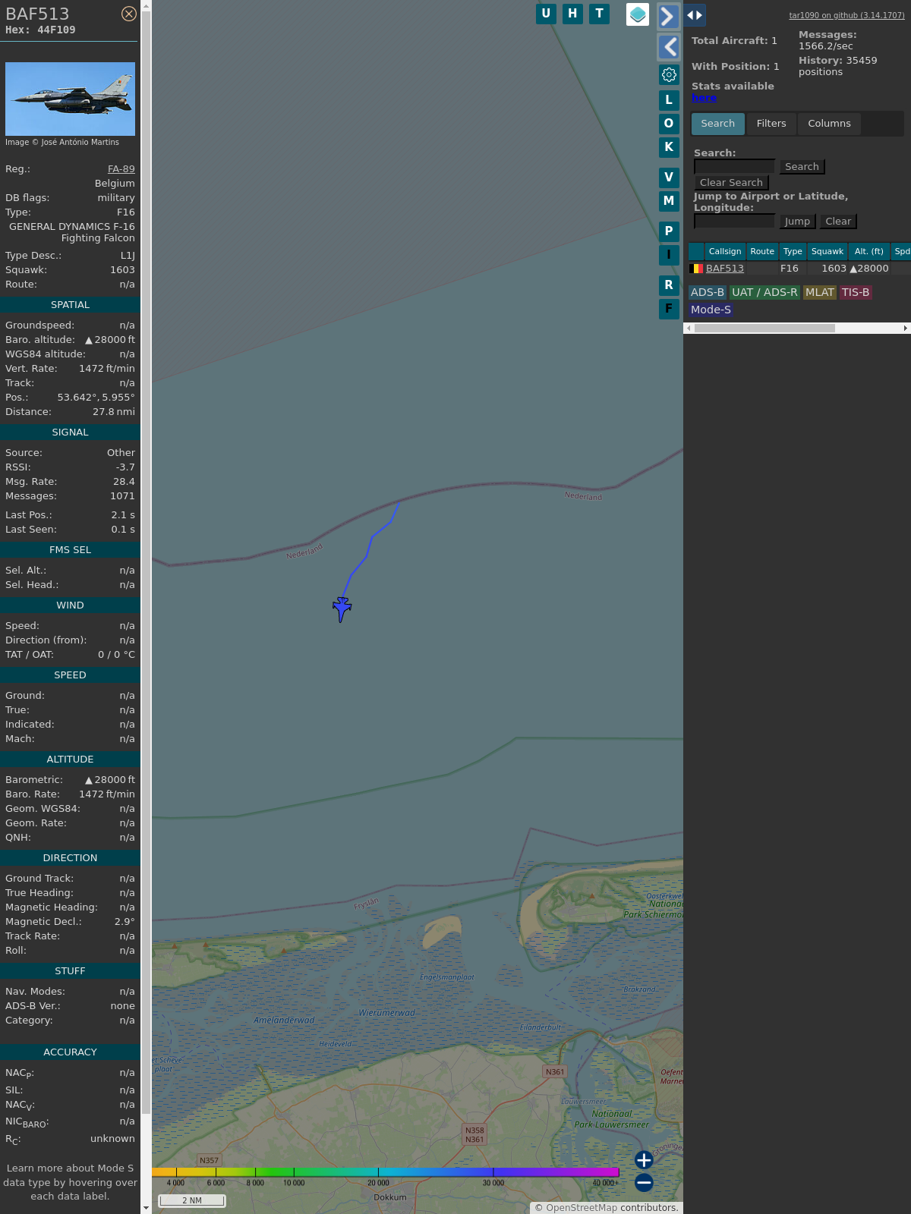The height and width of the screenshot is (1214, 911).
Task: Sort table by Squawk column
Action: pyautogui.click(x=827, y=251)
